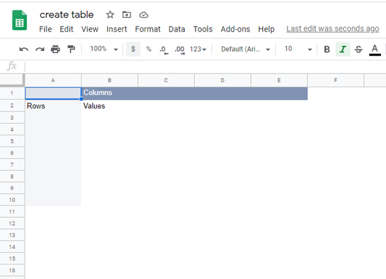Open the Help menu

(267, 29)
